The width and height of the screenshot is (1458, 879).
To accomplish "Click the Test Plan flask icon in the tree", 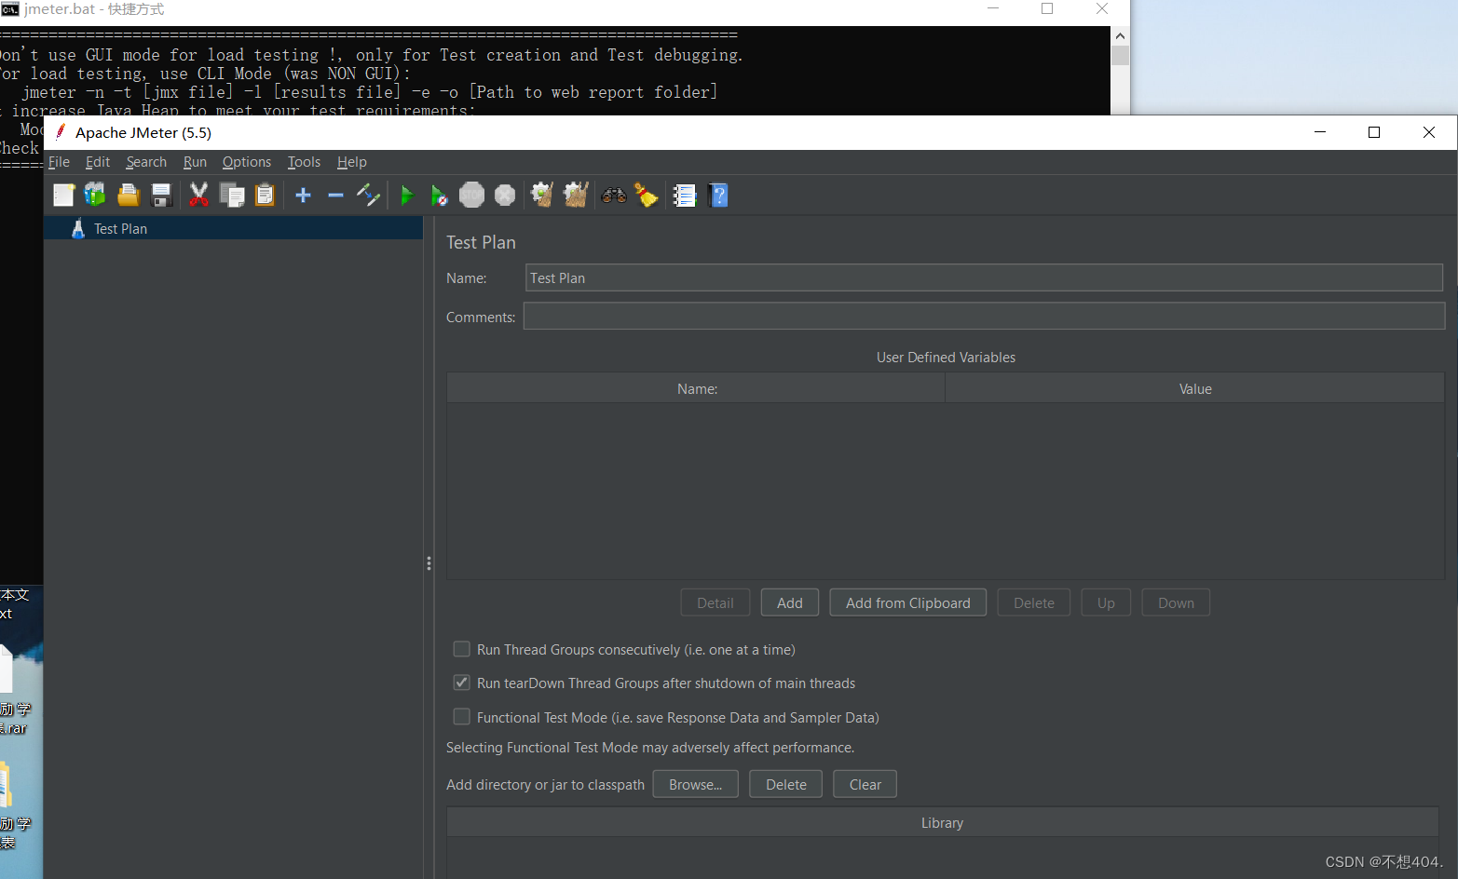I will tap(78, 229).
